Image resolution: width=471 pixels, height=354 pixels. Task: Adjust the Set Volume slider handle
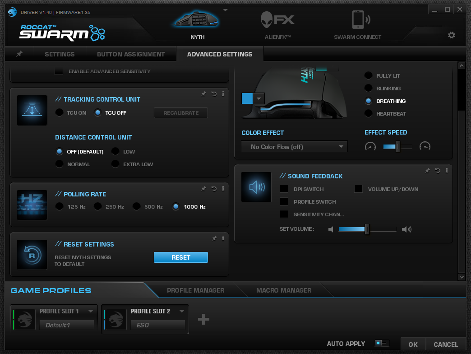coord(366,229)
